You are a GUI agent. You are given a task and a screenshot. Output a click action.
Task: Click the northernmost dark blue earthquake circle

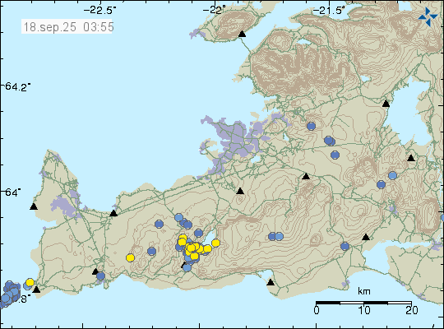click(311, 126)
